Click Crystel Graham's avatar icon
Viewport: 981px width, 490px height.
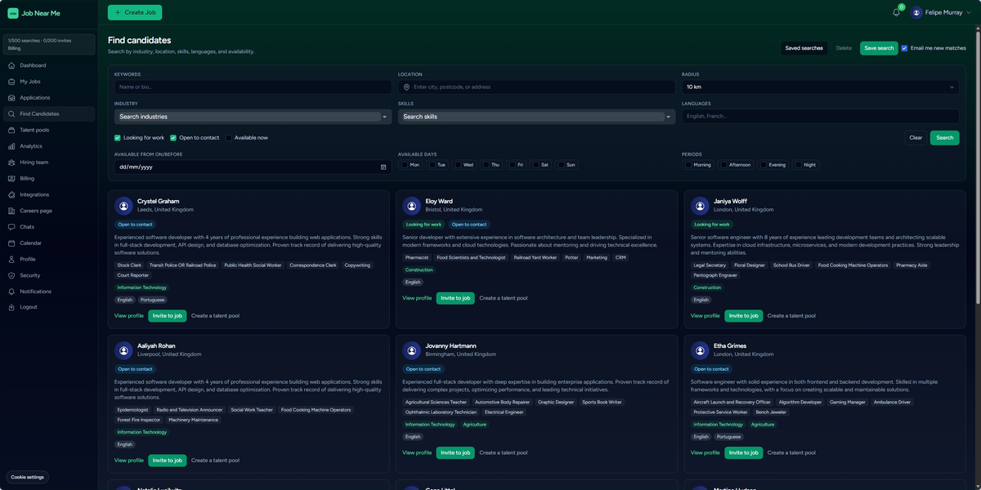click(x=123, y=206)
